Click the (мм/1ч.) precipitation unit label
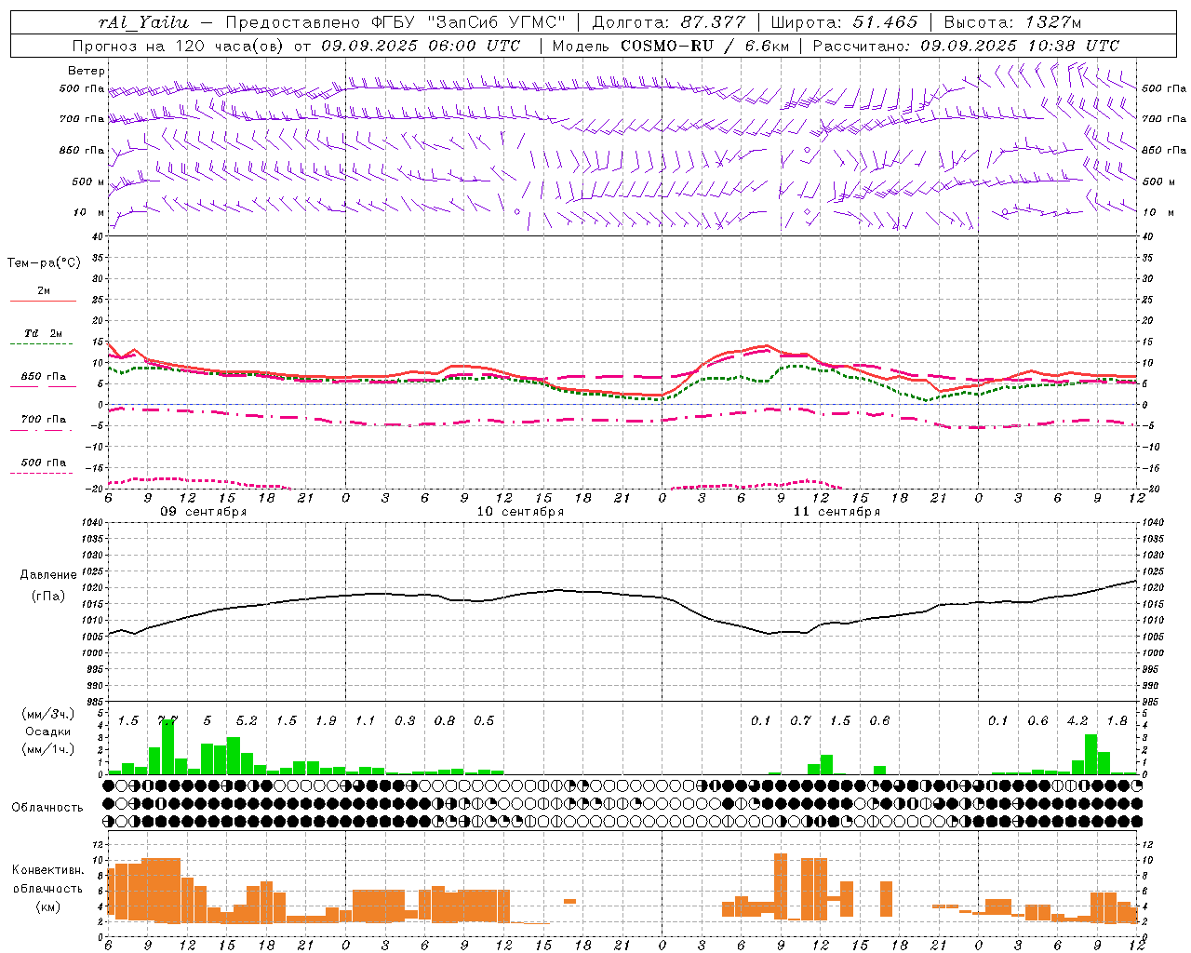 (x=47, y=749)
